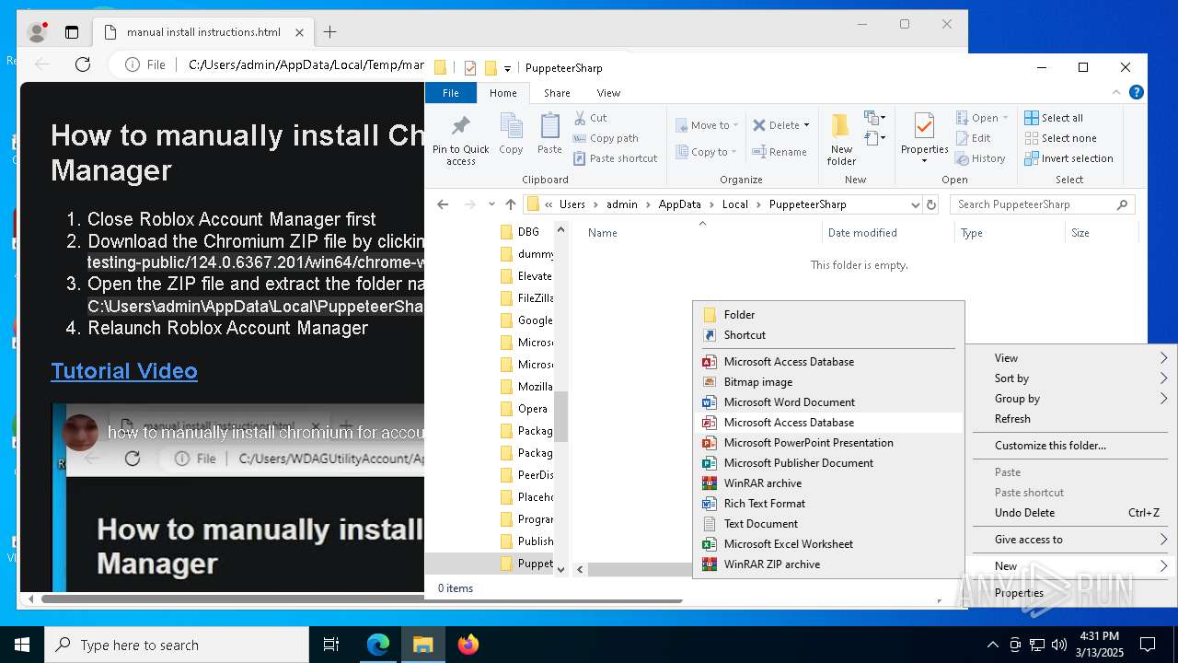Viewport: 1178px width, 663px height.
Task: Click the AppData breadcrumb segment
Action: click(679, 204)
